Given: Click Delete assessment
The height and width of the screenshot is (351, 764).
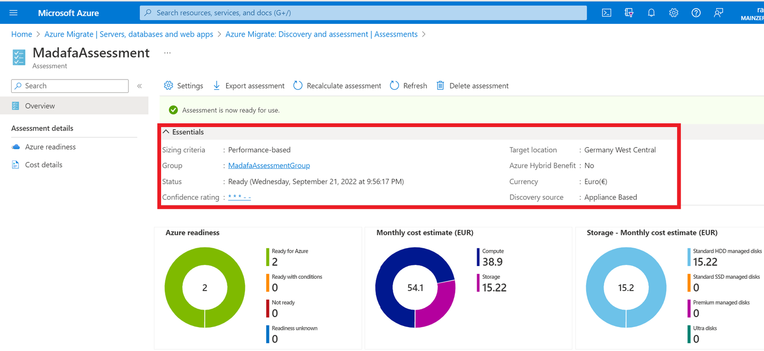Looking at the screenshot, I should coord(472,85).
